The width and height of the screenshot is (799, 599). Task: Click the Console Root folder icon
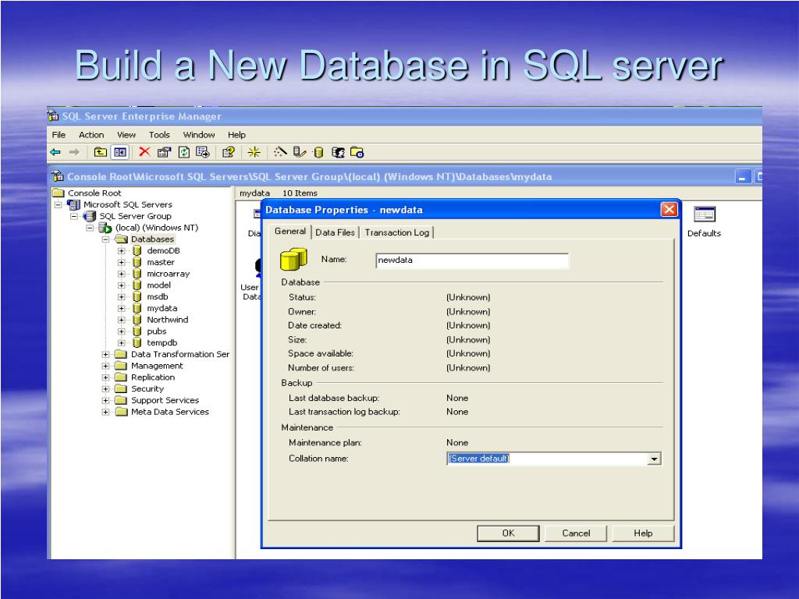59,193
